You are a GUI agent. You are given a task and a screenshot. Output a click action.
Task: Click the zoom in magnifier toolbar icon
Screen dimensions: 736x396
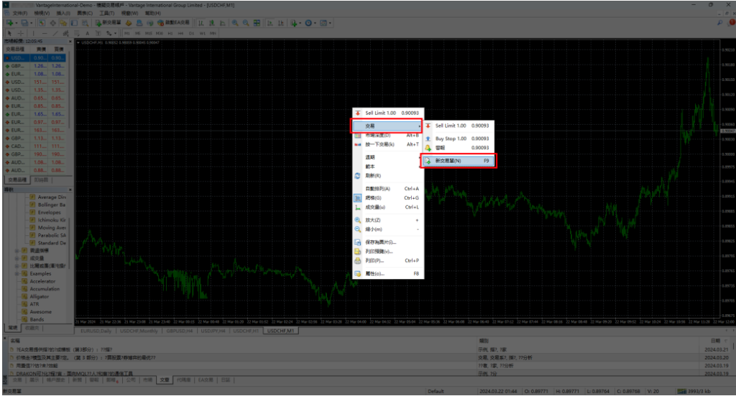click(x=235, y=23)
